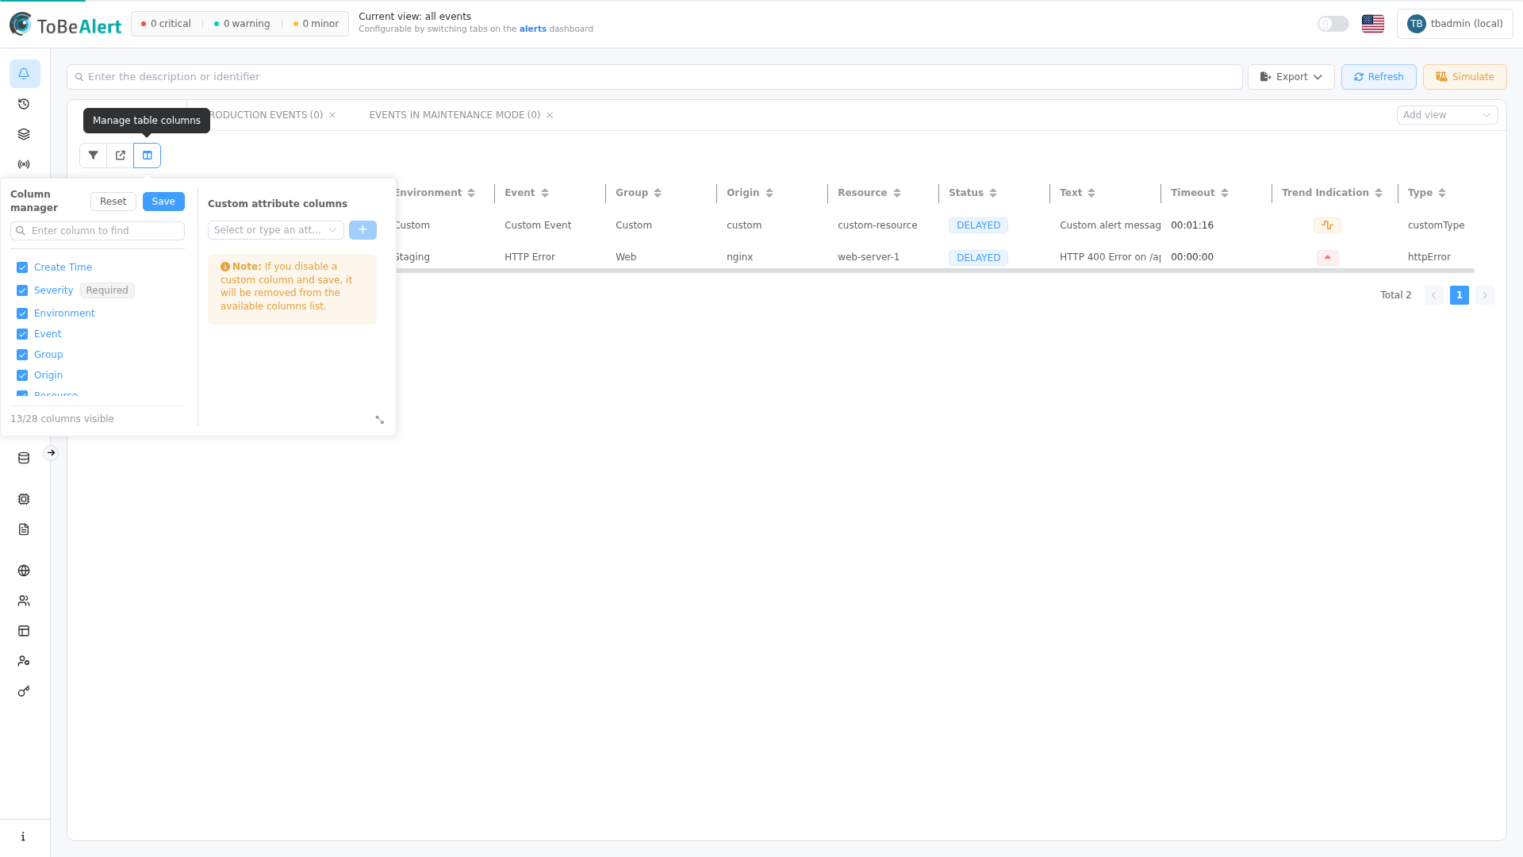Change language via US flag icon
Image resolution: width=1523 pixels, height=857 pixels.
1373,24
